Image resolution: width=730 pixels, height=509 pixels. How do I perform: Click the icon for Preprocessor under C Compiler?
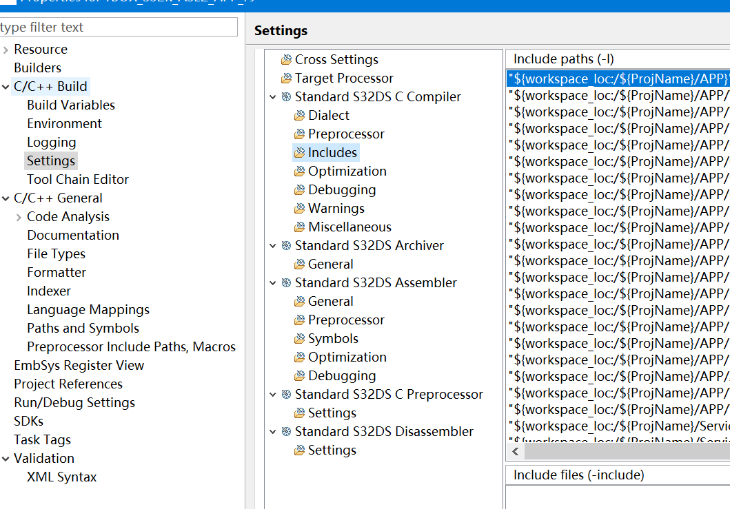(x=299, y=134)
